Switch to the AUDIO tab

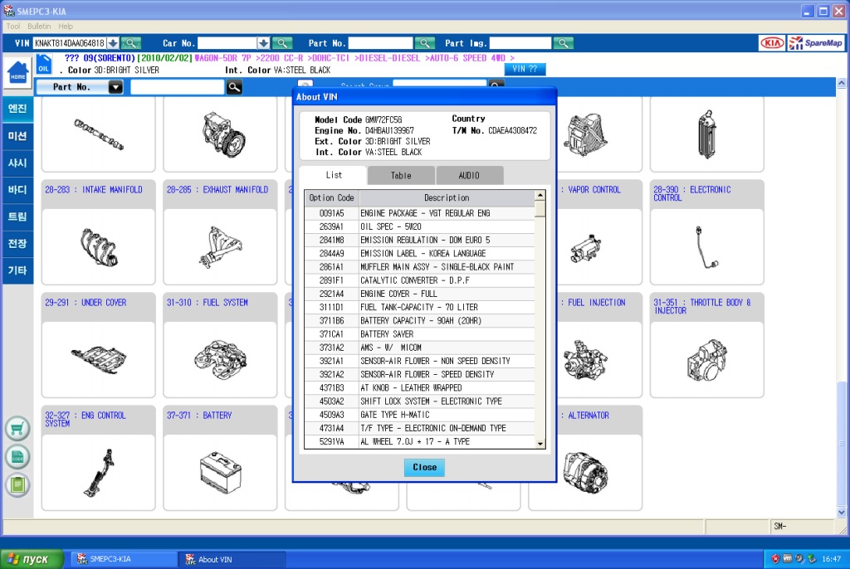tap(469, 176)
